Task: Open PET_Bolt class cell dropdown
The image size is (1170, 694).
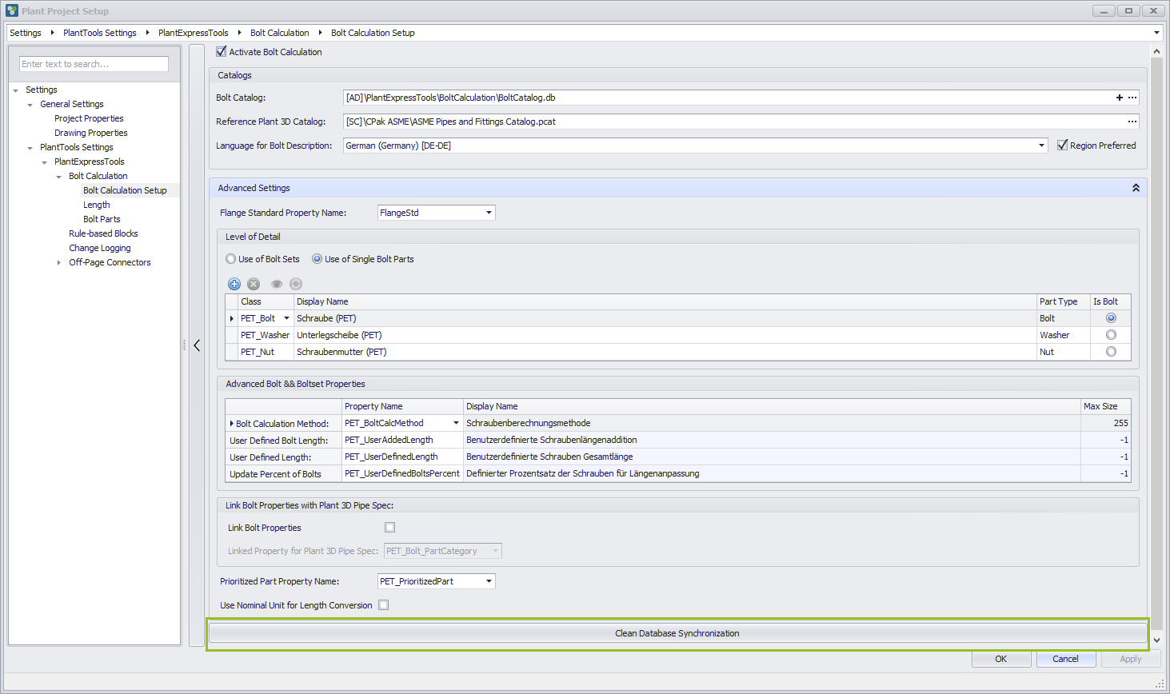Action: pos(286,318)
